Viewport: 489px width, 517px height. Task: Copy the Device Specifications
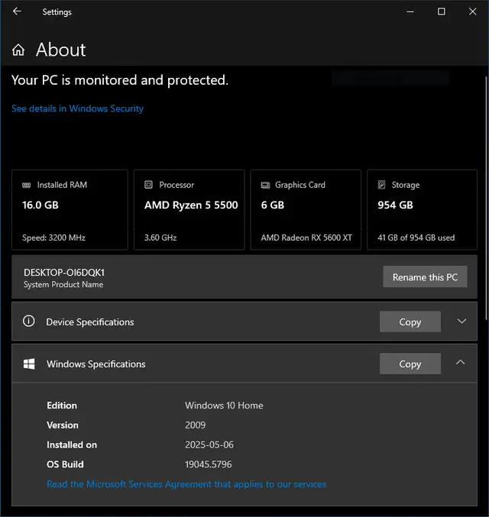click(x=410, y=322)
